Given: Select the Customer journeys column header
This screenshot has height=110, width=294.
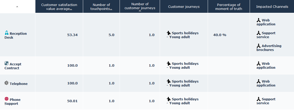Looking at the screenshot, I should pos(184,7).
